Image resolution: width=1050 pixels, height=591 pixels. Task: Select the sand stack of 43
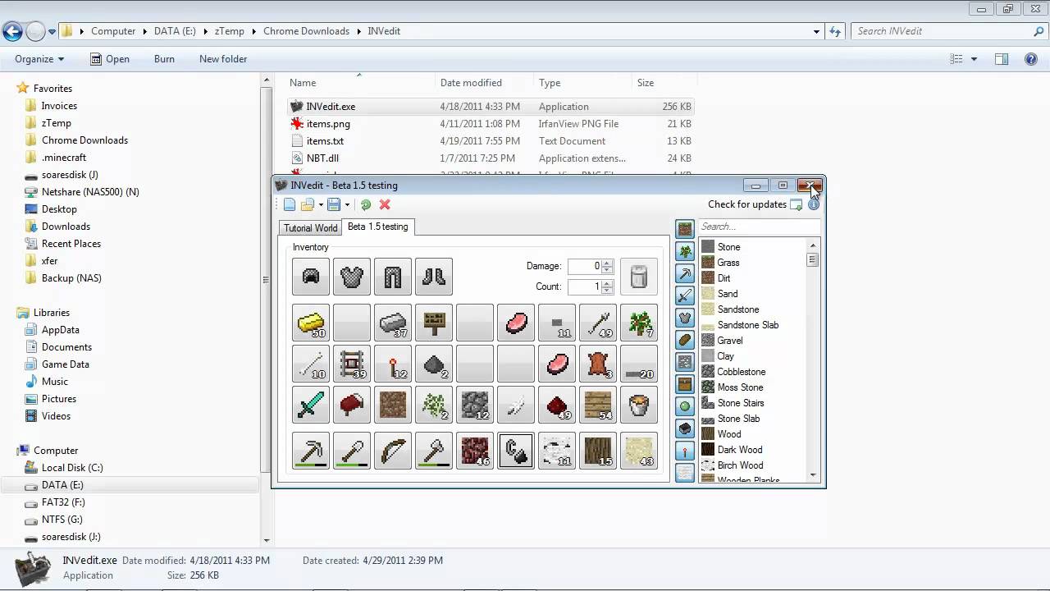[x=639, y=451]
